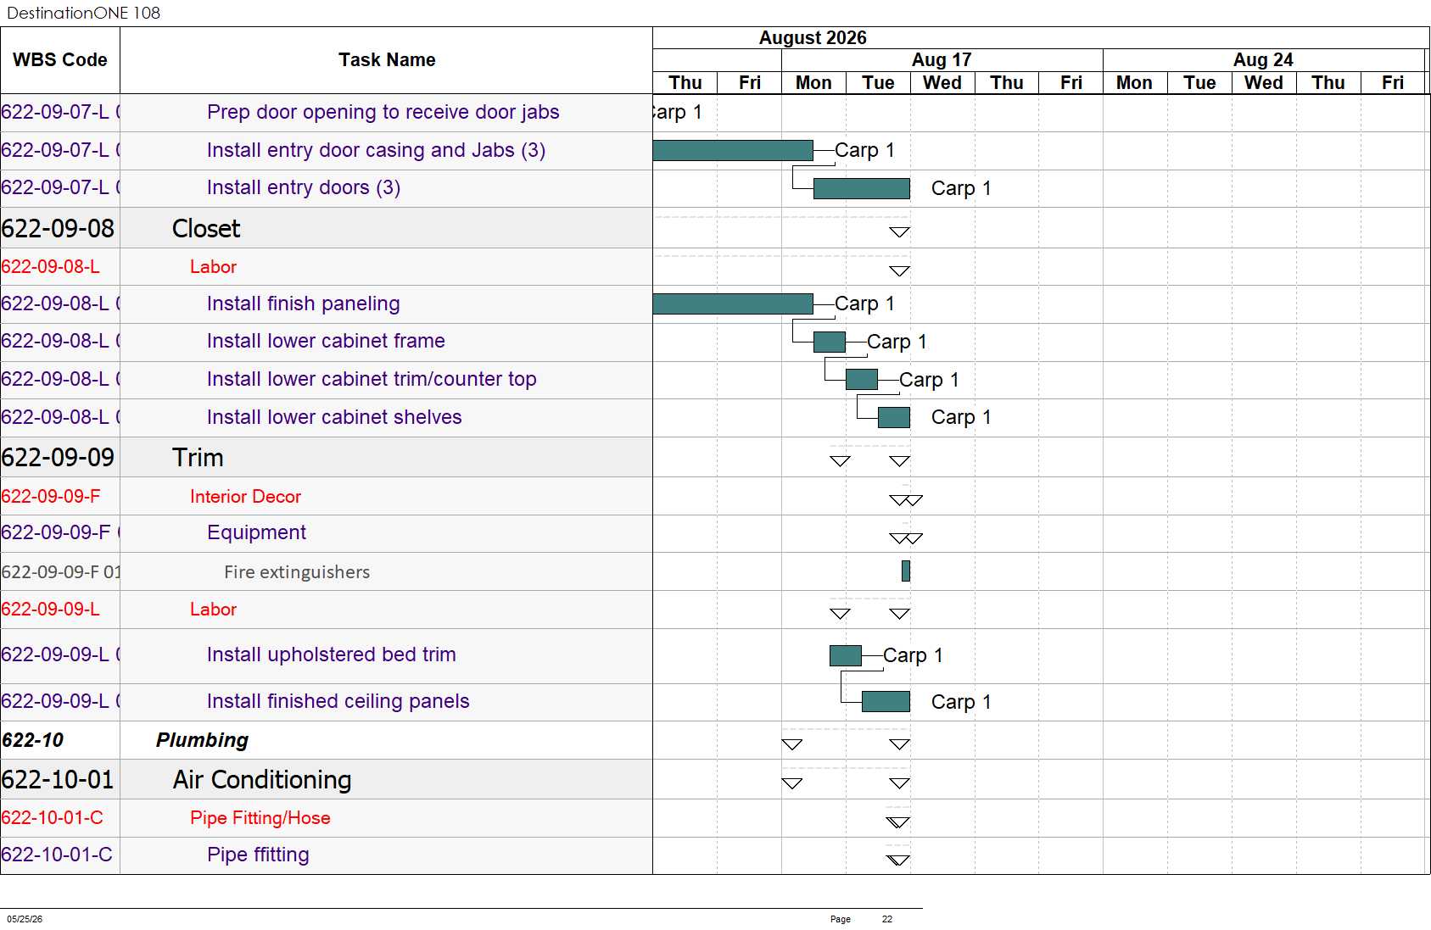The height and width of the screenshot is (930, 1431).
Task: Open the Air Conditioning summary task name
Action: (x=262, y=780)
